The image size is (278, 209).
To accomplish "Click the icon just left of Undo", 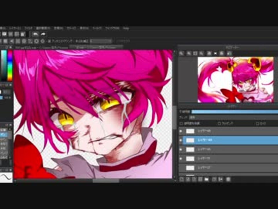I will (x=23, y=34).
